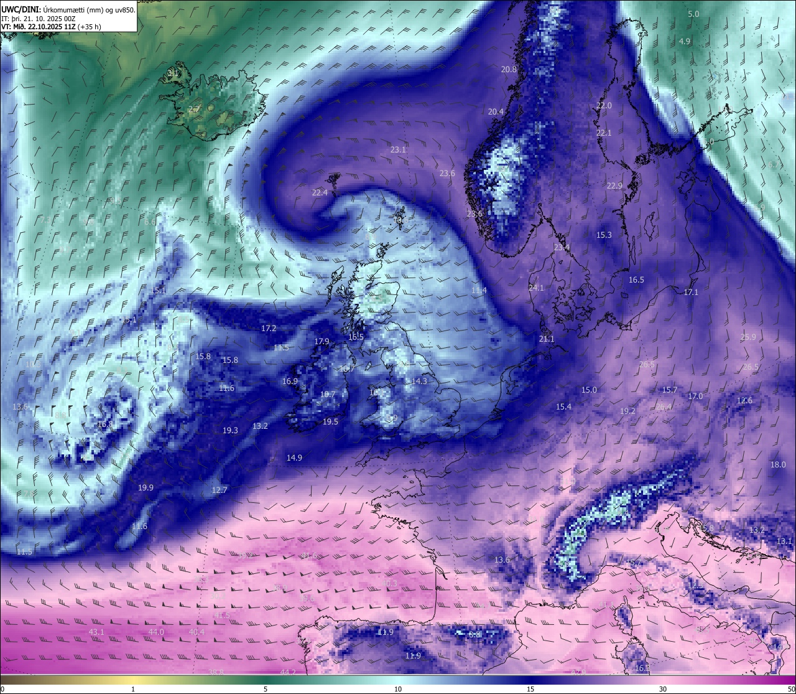Click the map value 17.9
The height and width of the screenshot is (694, 796).
pyautogui.click(x=322, y=341)
